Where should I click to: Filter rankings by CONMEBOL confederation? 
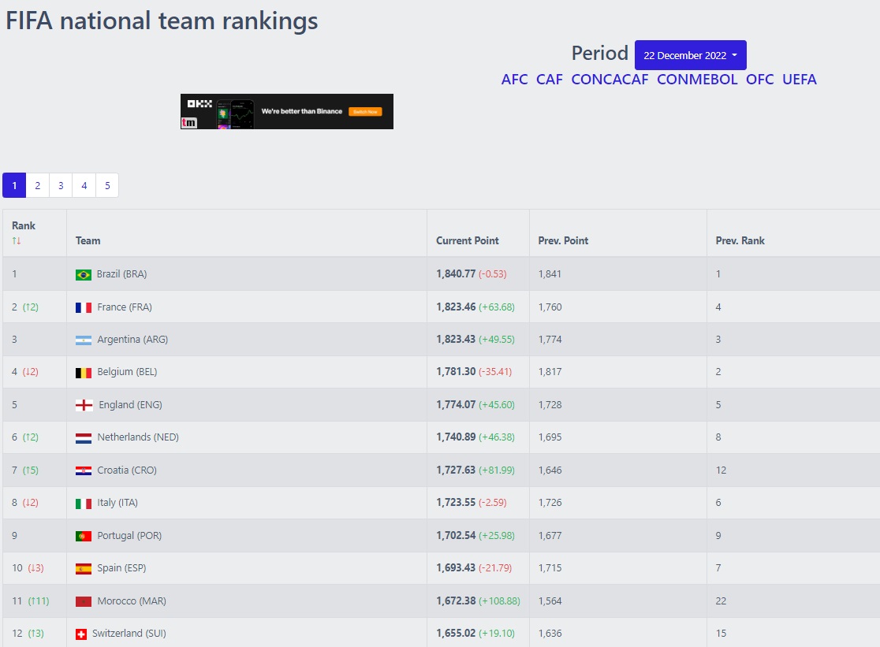pyautogui.click(x=697, y=80)
